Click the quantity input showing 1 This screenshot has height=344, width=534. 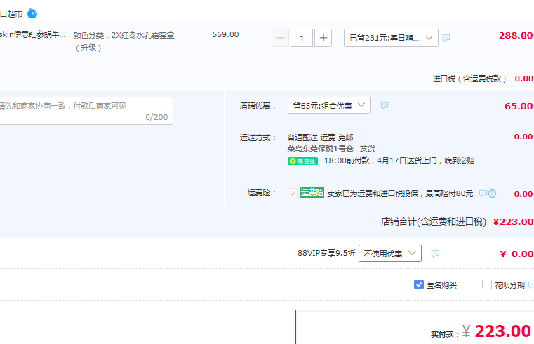click(302, 38)
